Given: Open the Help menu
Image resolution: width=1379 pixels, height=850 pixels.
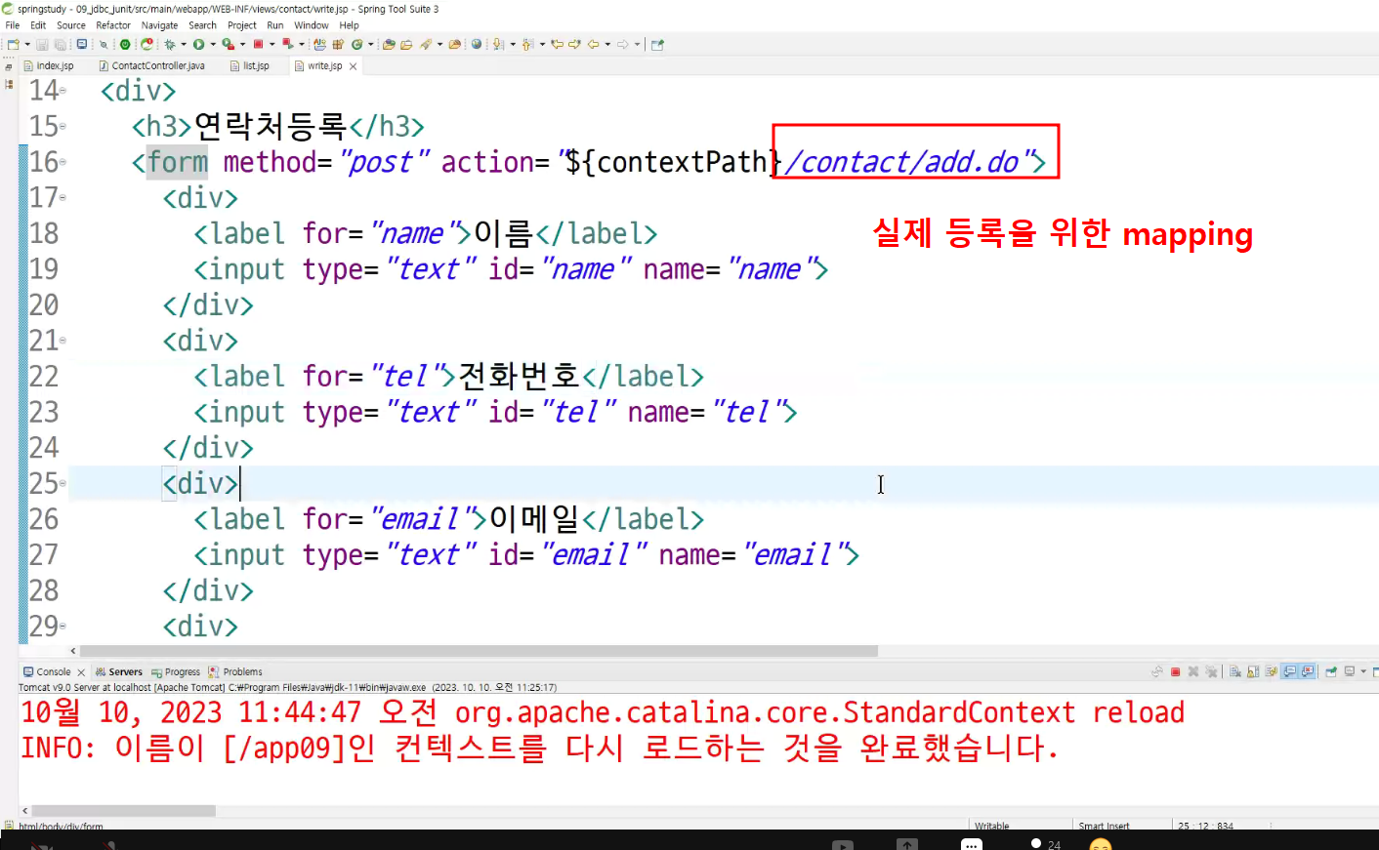Looking at the screenshot, I should [x=349, y=25].
